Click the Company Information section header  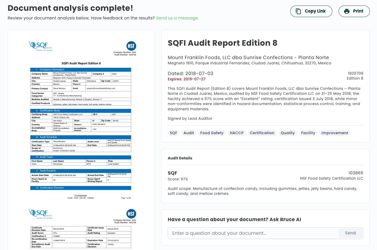click(x=81, y=70)
